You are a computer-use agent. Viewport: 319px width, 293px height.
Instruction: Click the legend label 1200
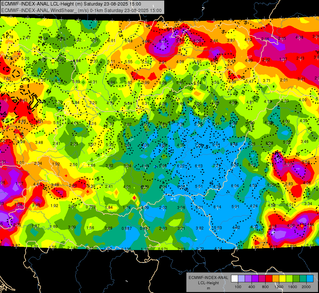279,287
